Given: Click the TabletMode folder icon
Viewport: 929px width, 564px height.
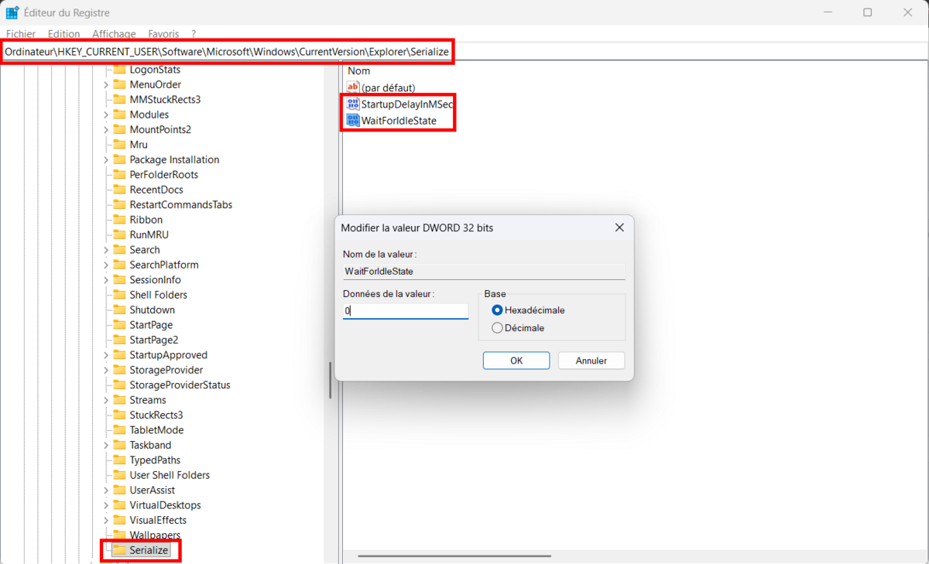Looking at the screenshot, I should (118, 430).
